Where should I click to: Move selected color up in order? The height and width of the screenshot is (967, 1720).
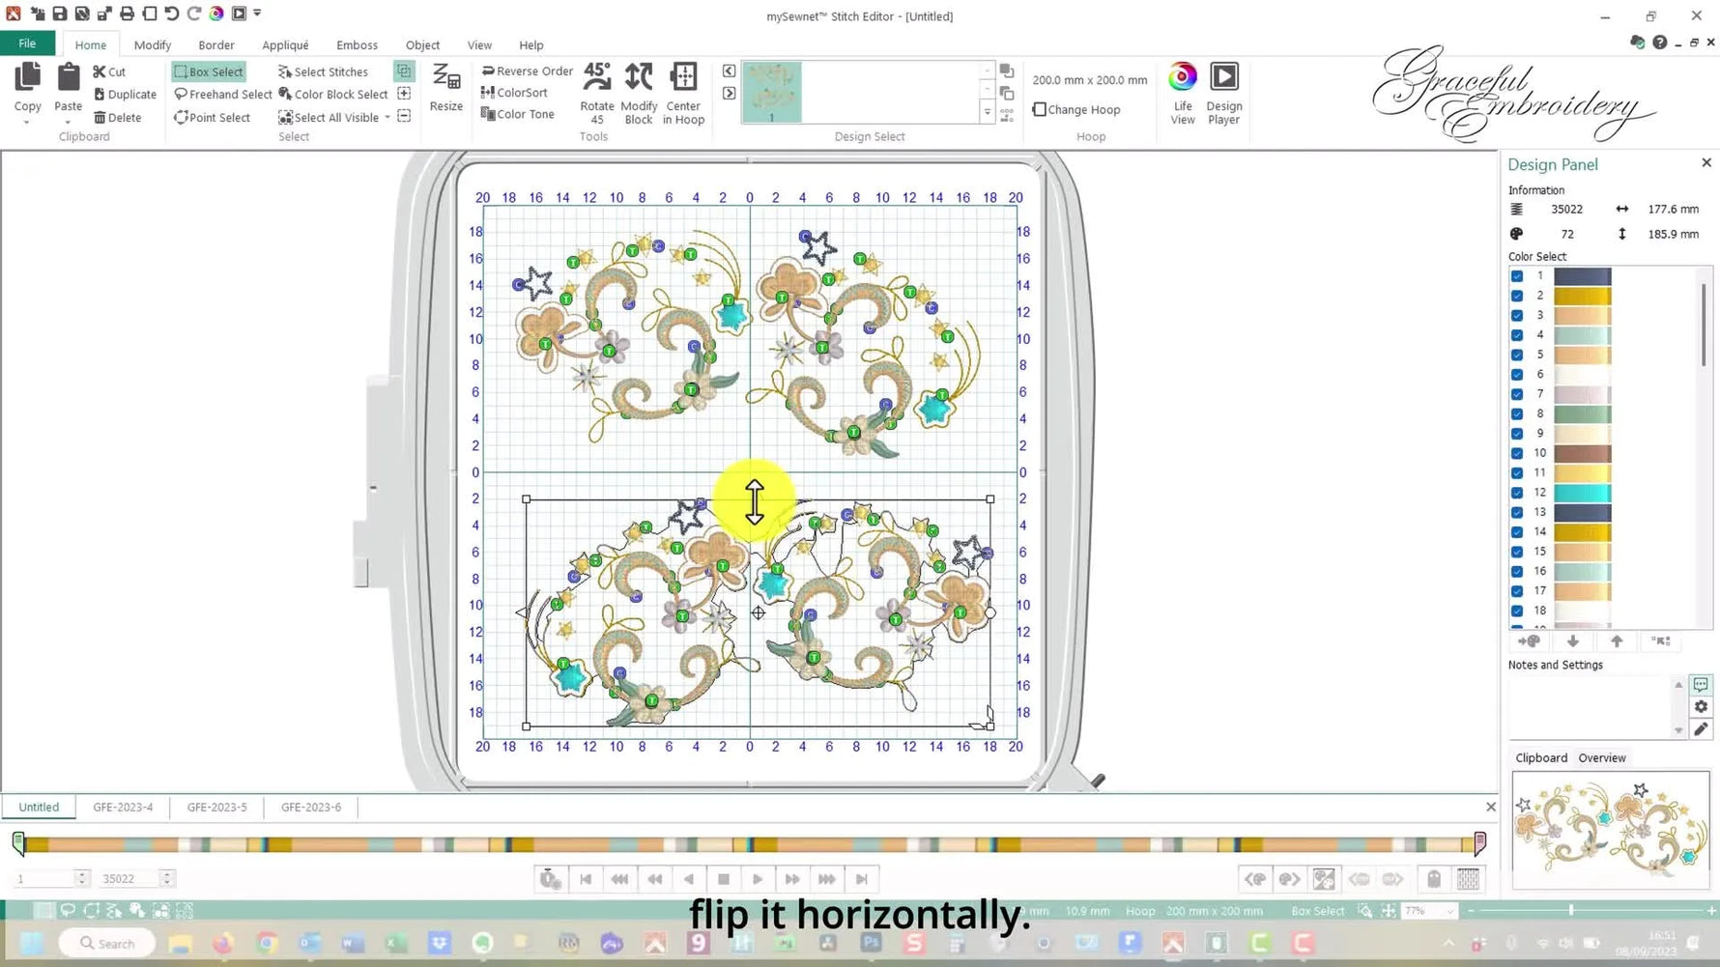pyautogui.click(x=1617, y=641)
